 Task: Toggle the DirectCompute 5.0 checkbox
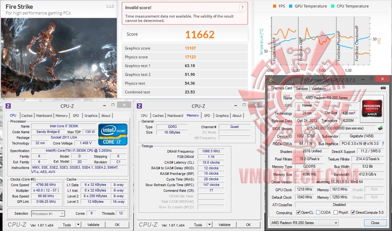coord(353,212)
